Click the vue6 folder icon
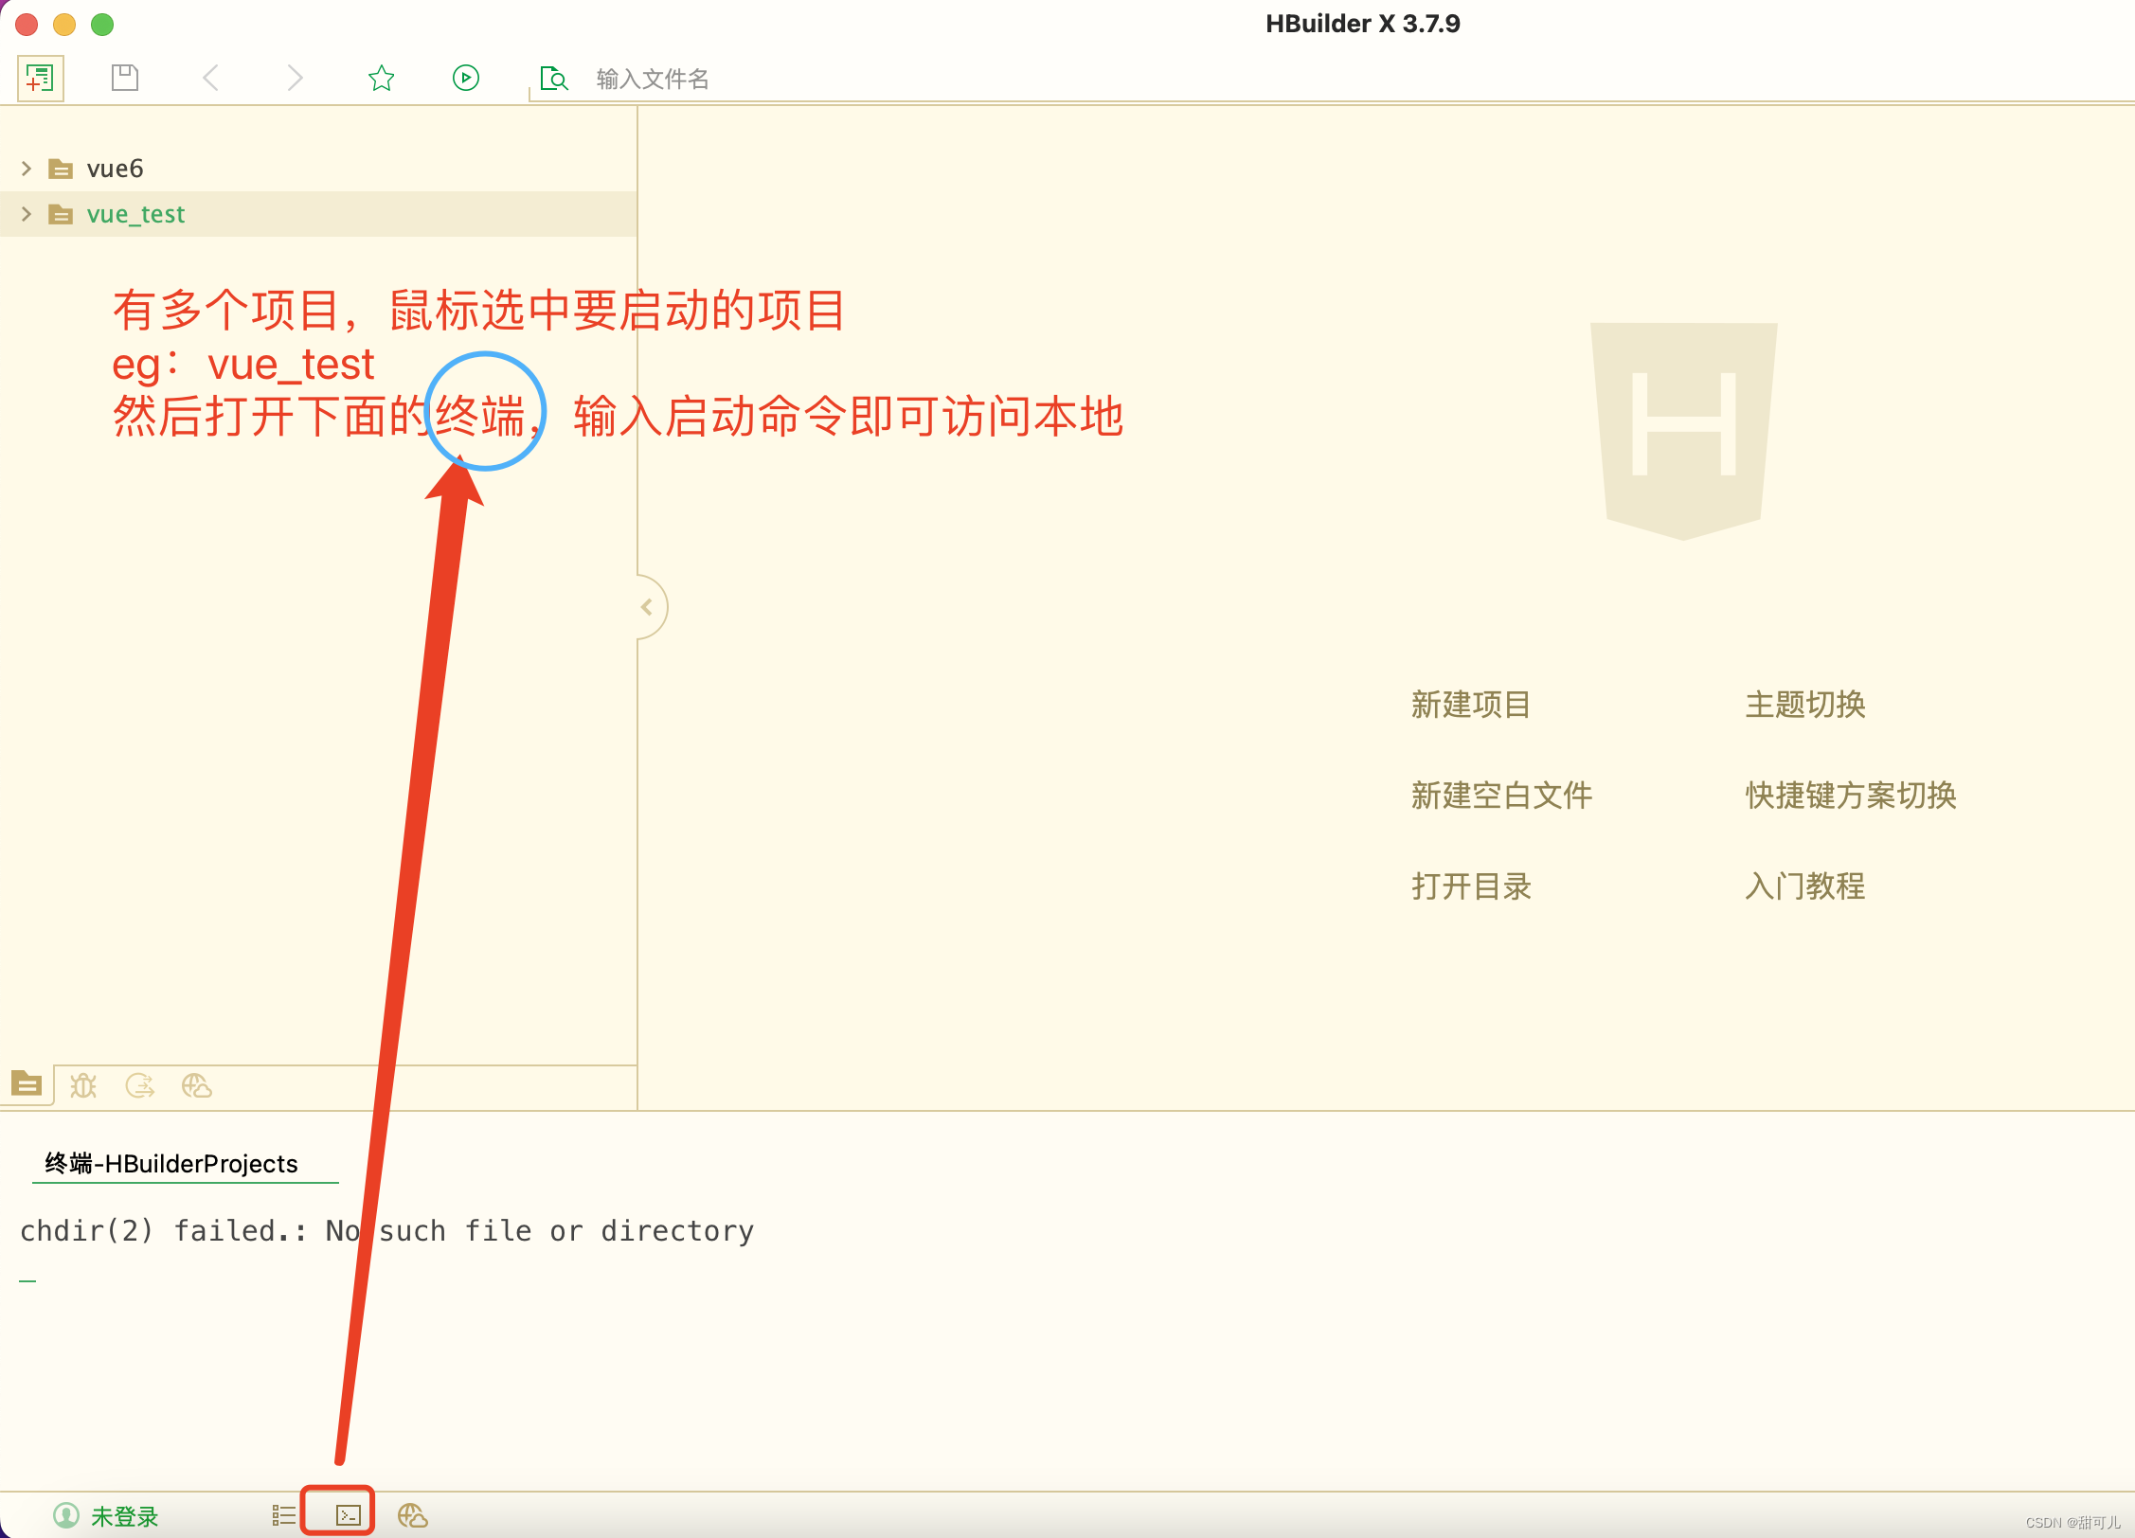The image size is (2135, 1538). 61,169
